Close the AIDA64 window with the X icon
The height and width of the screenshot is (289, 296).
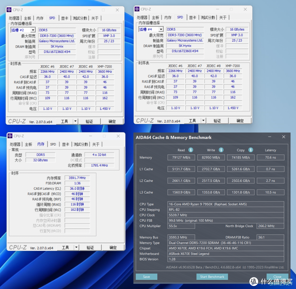coord(284,137)
